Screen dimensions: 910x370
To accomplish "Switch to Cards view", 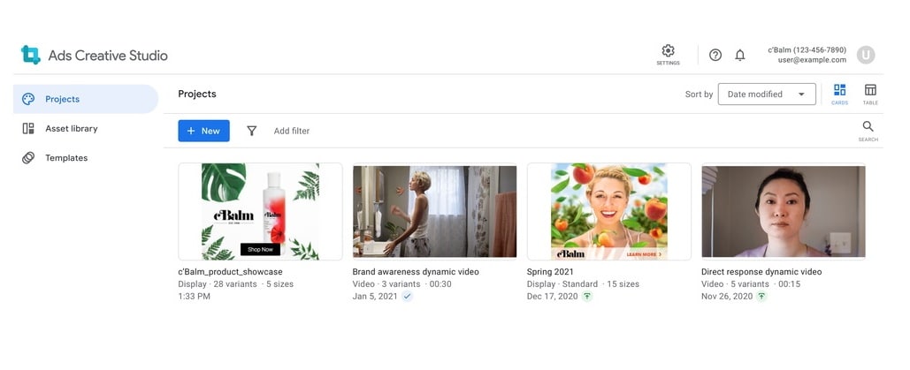I will (840, 94).
